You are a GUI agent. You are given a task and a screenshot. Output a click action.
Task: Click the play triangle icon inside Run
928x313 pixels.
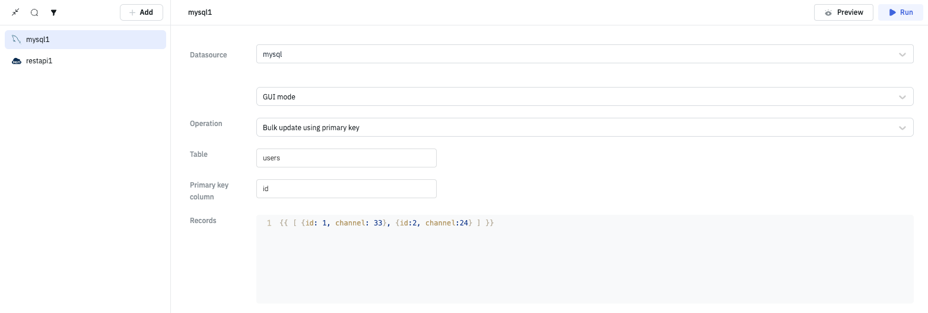coord(892,12)
